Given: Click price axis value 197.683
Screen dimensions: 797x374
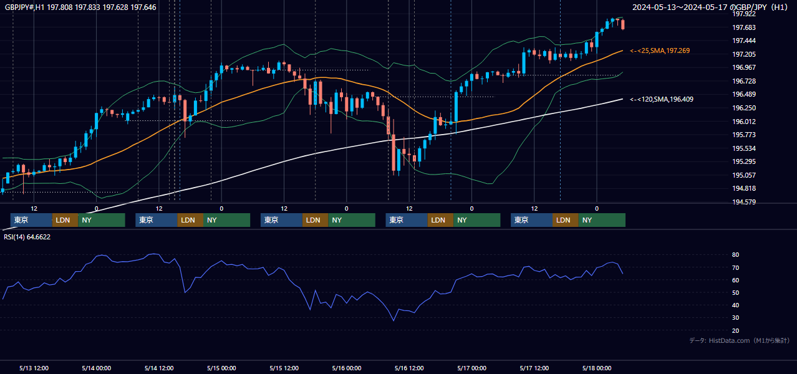Looking at the screenshot, I should point(744,27).
